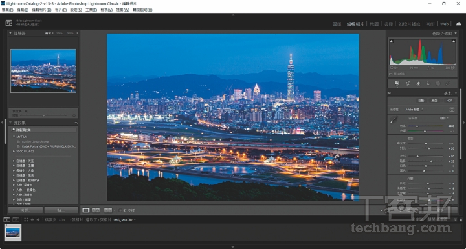Open the Photo (相片) menu
This screenshot has height=249, width=466.
61,10
